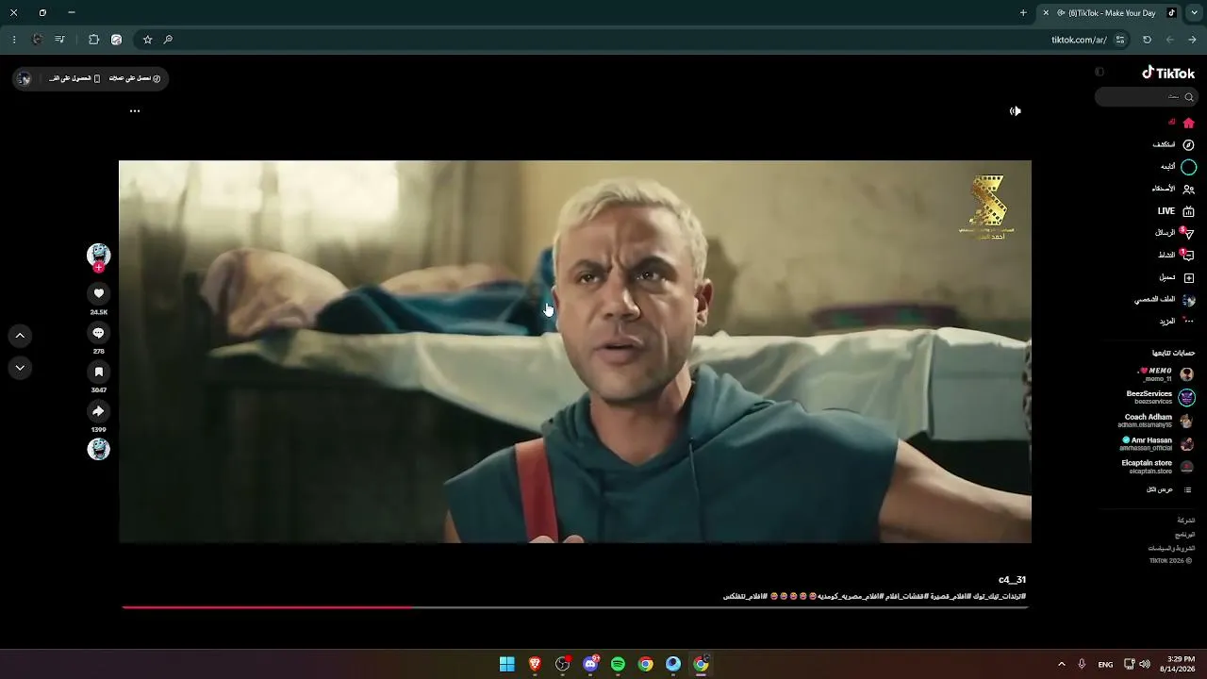Like the video with the heart icon
This screenshot has width=1207, height=679.
(x=98, y=294)
